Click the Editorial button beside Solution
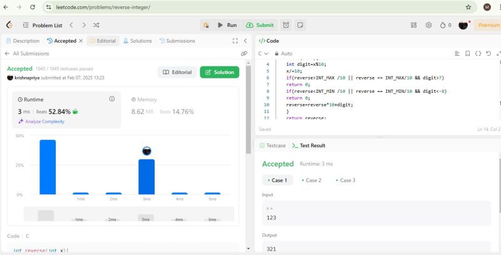Screen dimensions: 501x255 tap(177, 72)
